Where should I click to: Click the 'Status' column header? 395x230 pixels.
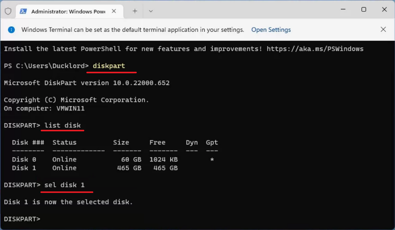click(x=64, y=143)
